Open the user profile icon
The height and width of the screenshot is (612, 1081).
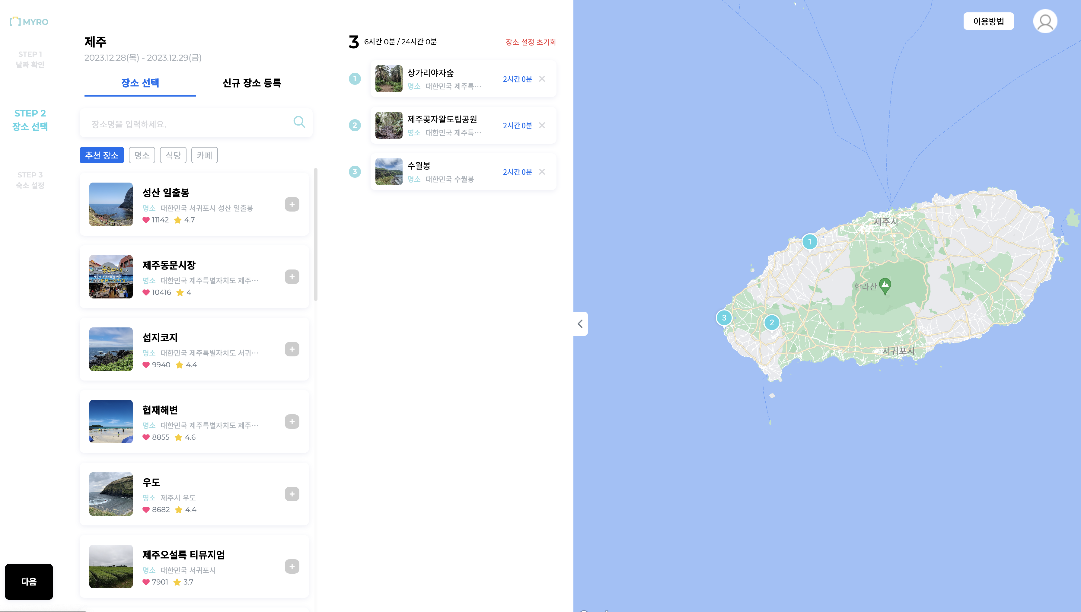pos(1045,21)
